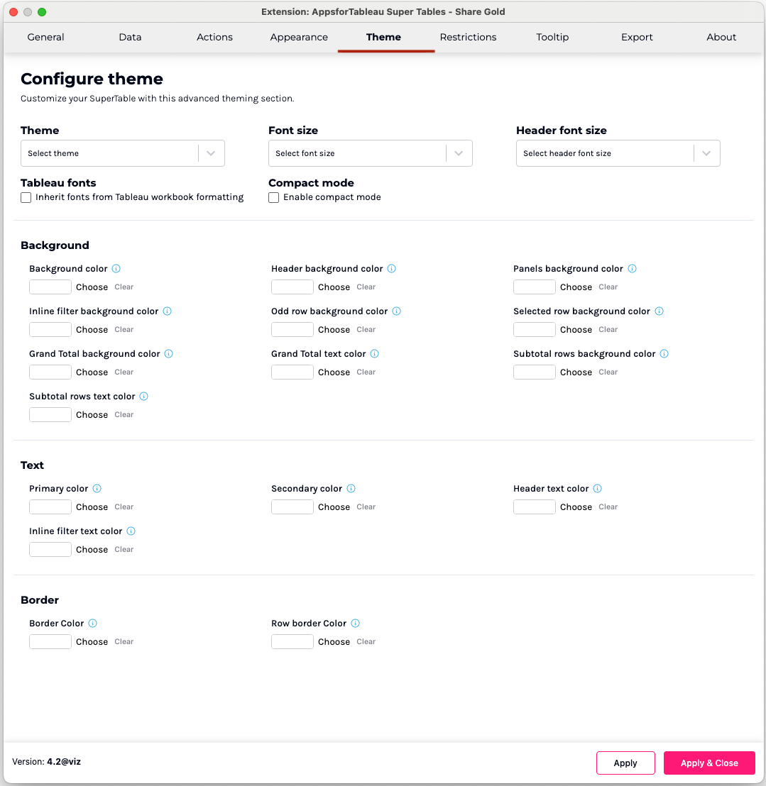Click info icon next to Odd row background color

[x=397, y=311]
